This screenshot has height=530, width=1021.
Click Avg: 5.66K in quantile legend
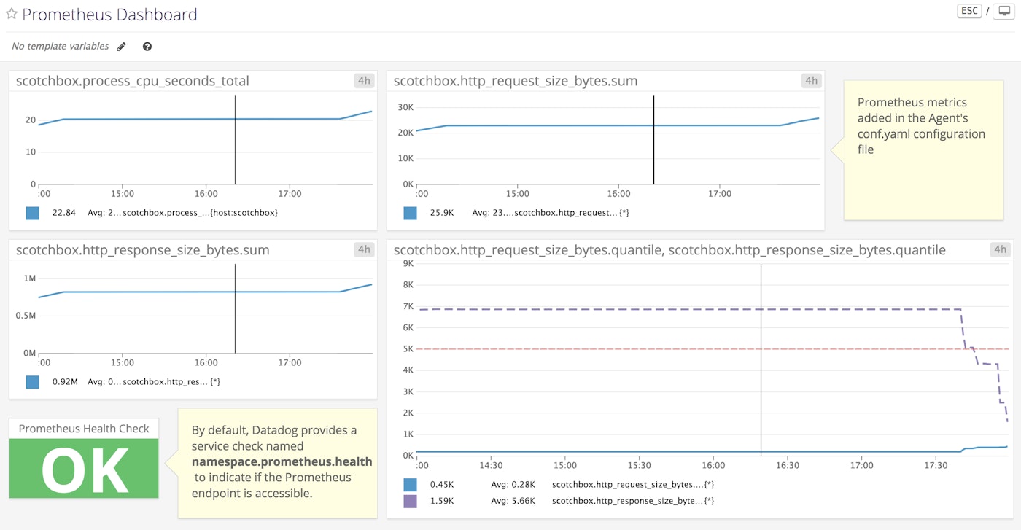click(x=513, y=501)
